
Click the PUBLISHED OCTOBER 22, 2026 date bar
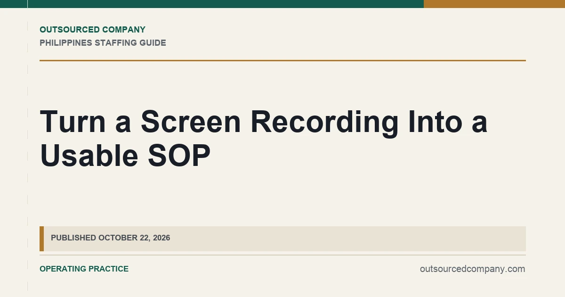click(282, 239)
